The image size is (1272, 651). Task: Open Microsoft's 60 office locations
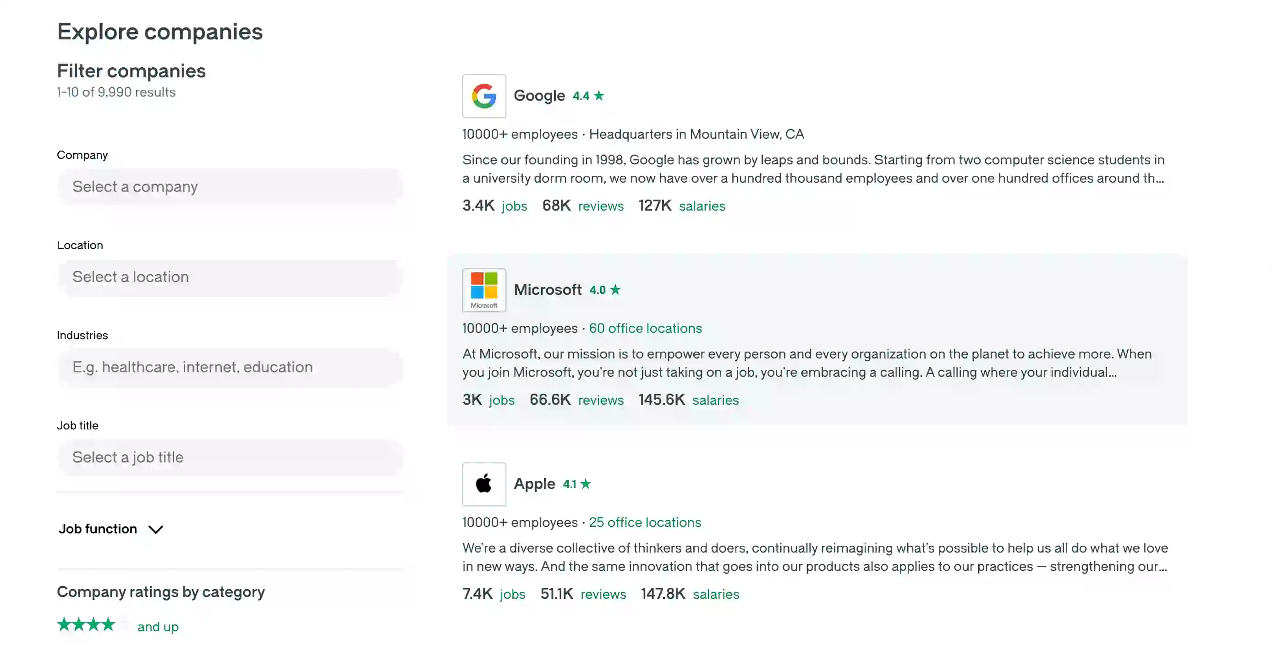pos(645,328)
